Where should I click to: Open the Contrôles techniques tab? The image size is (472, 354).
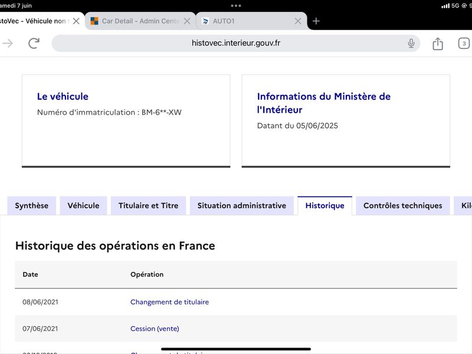[403, 205]
